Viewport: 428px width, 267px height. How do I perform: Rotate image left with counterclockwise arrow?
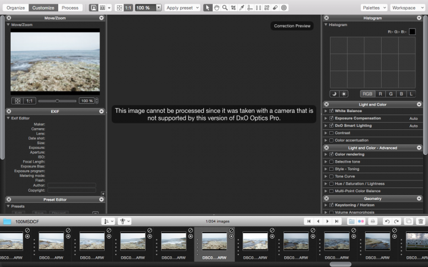(x=387, y=221)
